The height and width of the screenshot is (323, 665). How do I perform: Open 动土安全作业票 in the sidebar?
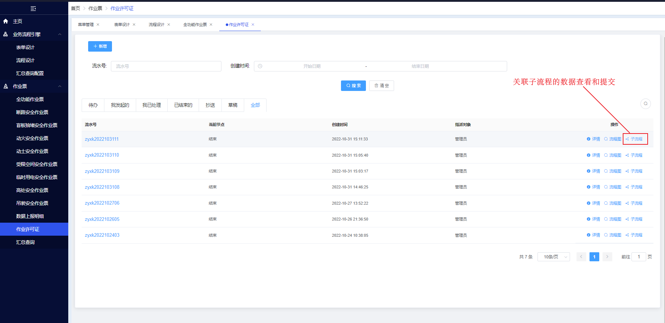pos(34,151)
